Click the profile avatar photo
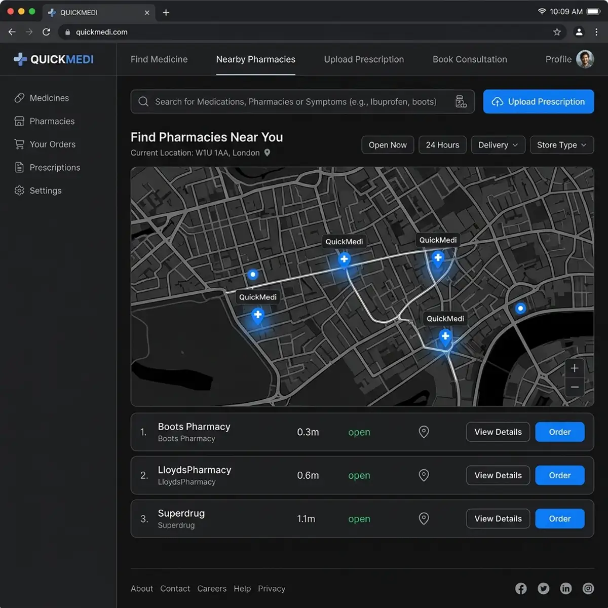Viewport: 608px width, 608px height. tap(585, 59)
